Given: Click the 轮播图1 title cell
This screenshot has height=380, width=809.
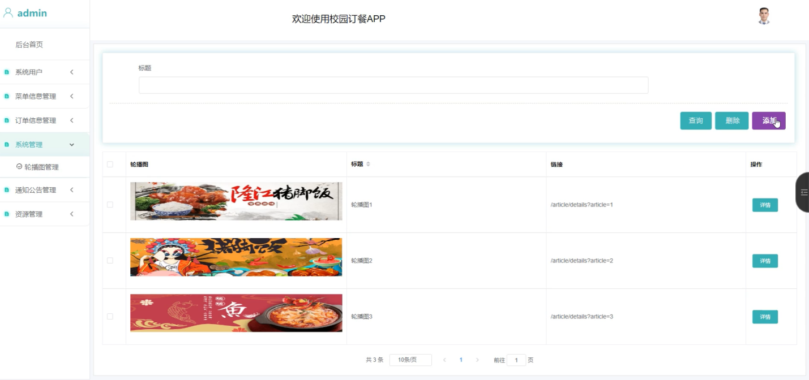Looking at the screenshot, I should click(362, 205).
